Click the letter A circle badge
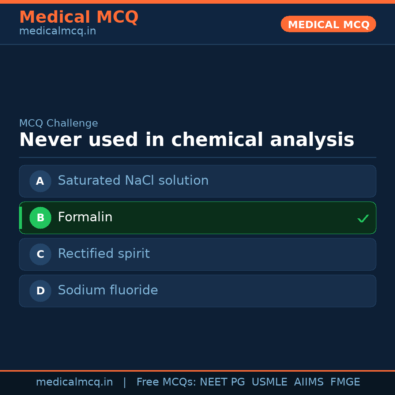The width and height of the screenshot is (395, 395). 40,181
